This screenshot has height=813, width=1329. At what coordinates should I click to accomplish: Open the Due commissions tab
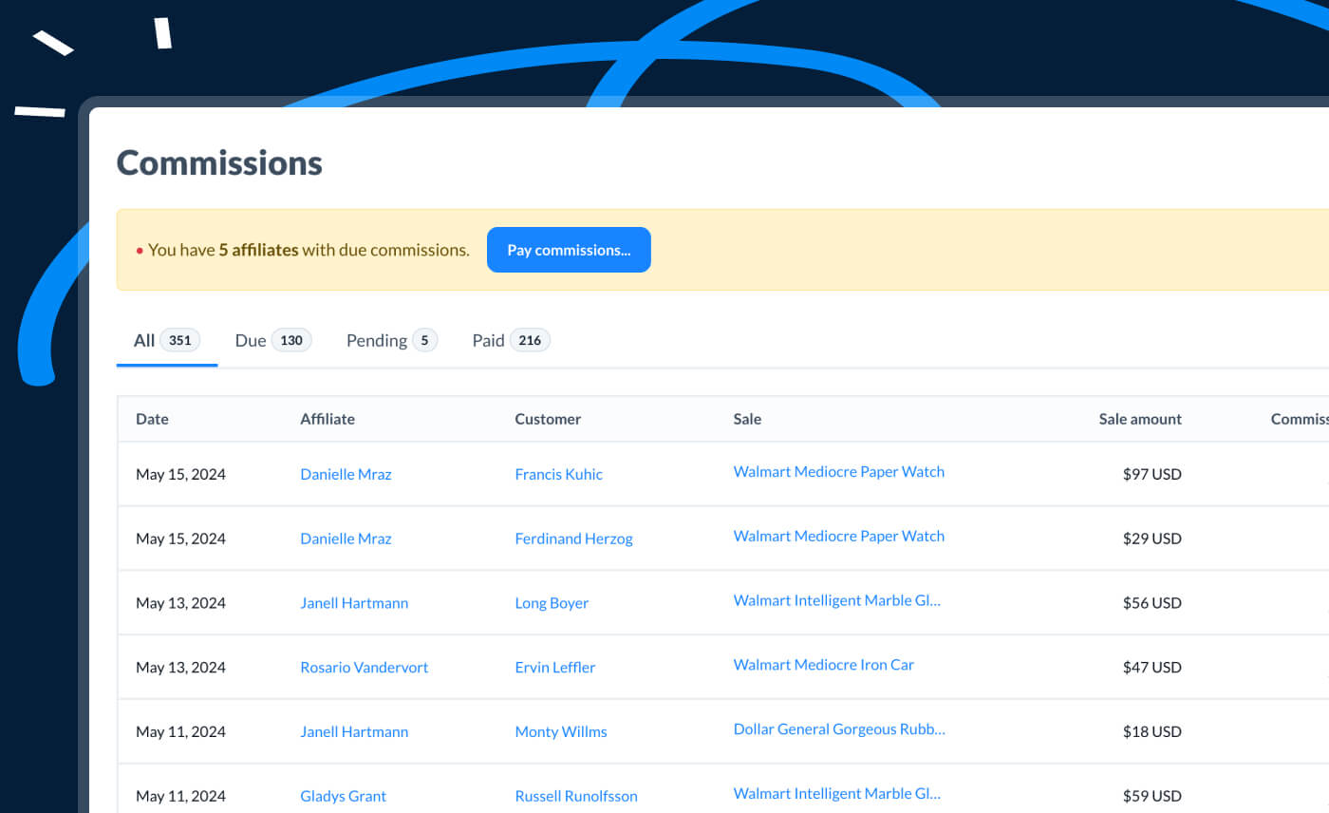tap(273, 340)
